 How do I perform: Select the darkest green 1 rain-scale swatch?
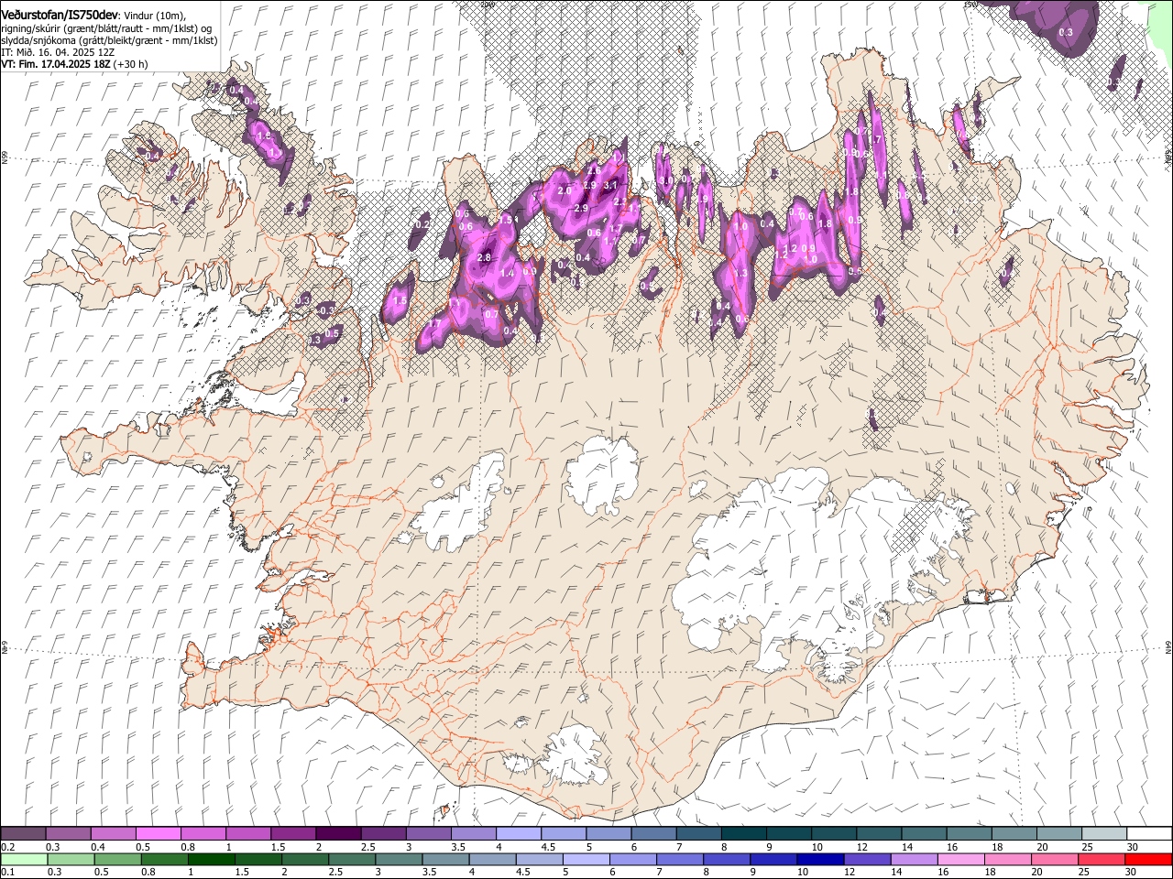pyautogui.click(x=211, y=859)
